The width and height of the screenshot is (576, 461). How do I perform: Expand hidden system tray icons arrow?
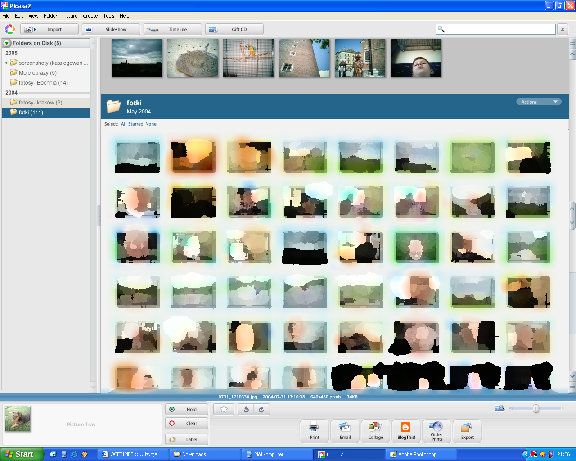tap(526, 454)
